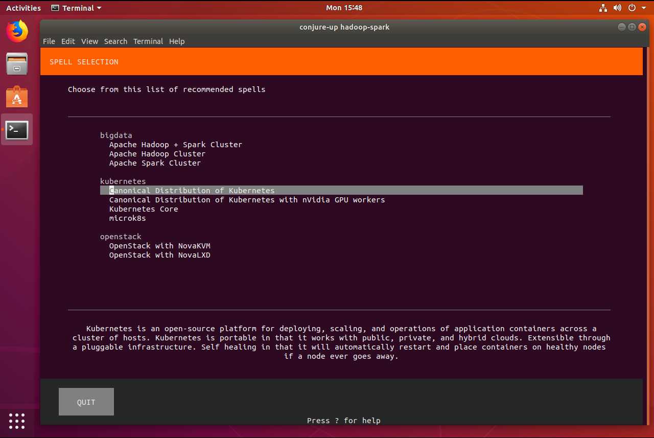The width and height of the screenshot is (654, 438).
Task: Launch Ubuntu Software from the dock
Action: point(17,97)
